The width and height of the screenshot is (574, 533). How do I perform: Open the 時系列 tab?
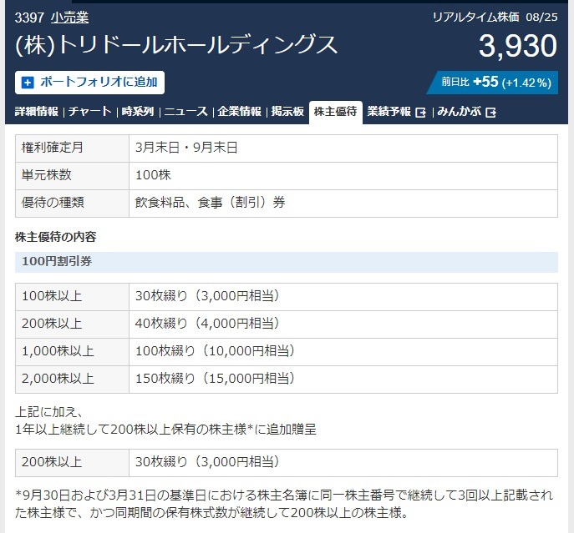pyautogui.click(x=138, y=112)
